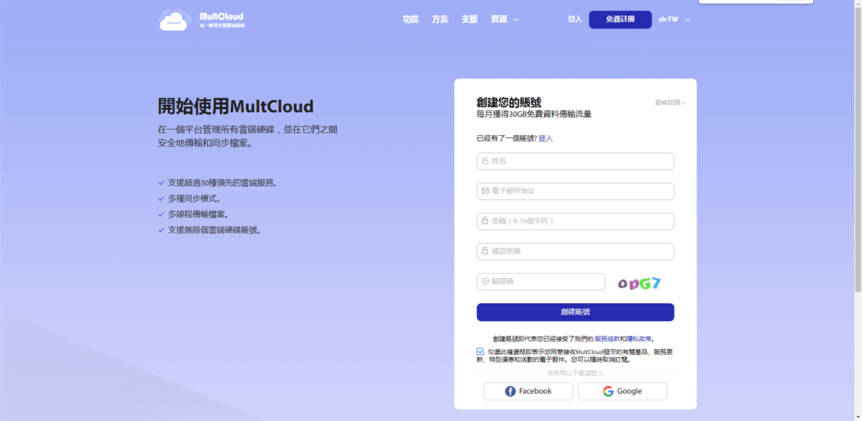Click the Google logo icon
The width and height of the screenshot is (862, 421).
tap(608, 392)
